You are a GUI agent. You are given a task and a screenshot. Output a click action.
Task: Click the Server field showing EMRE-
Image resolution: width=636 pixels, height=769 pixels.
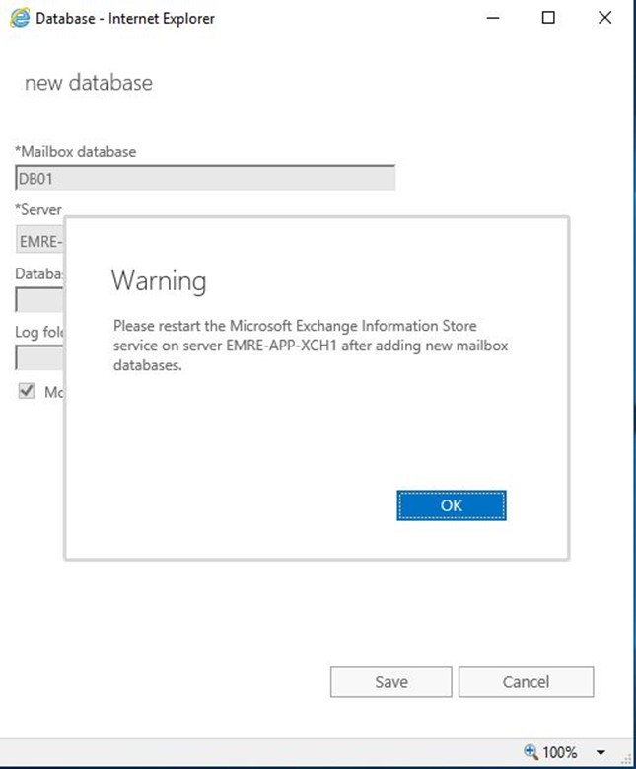(x=39, y=240)
